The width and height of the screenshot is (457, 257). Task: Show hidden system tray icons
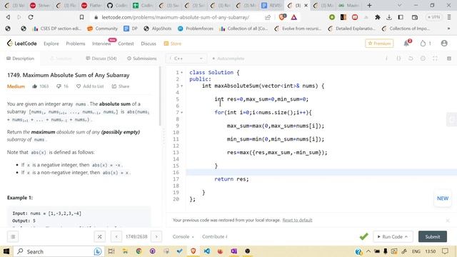(368, 251)
